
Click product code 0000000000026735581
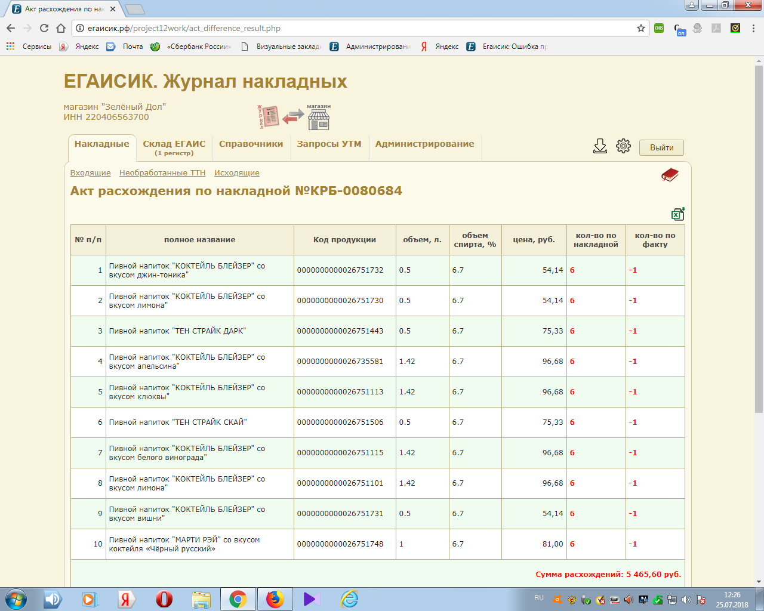[340, 362]
